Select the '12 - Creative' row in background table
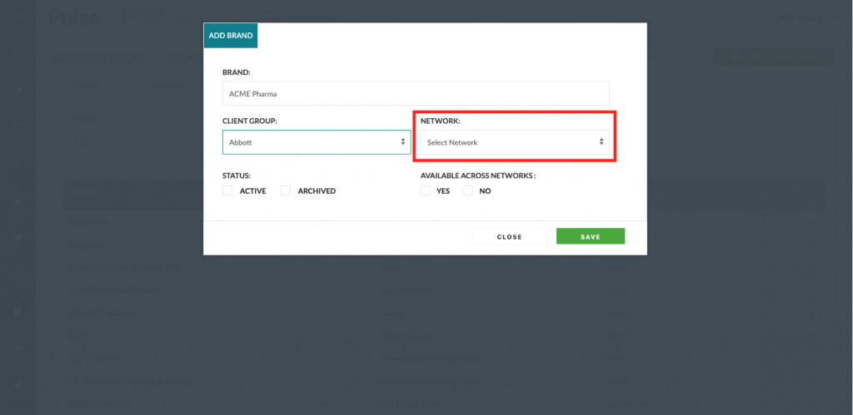853x415 pixels. coord(445,358)
